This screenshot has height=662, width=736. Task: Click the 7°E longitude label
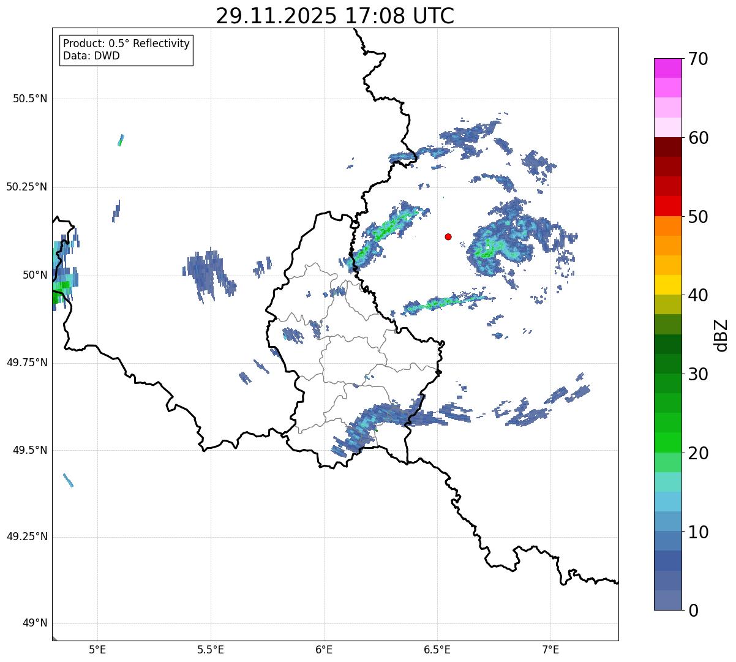(x=550, y=649)
